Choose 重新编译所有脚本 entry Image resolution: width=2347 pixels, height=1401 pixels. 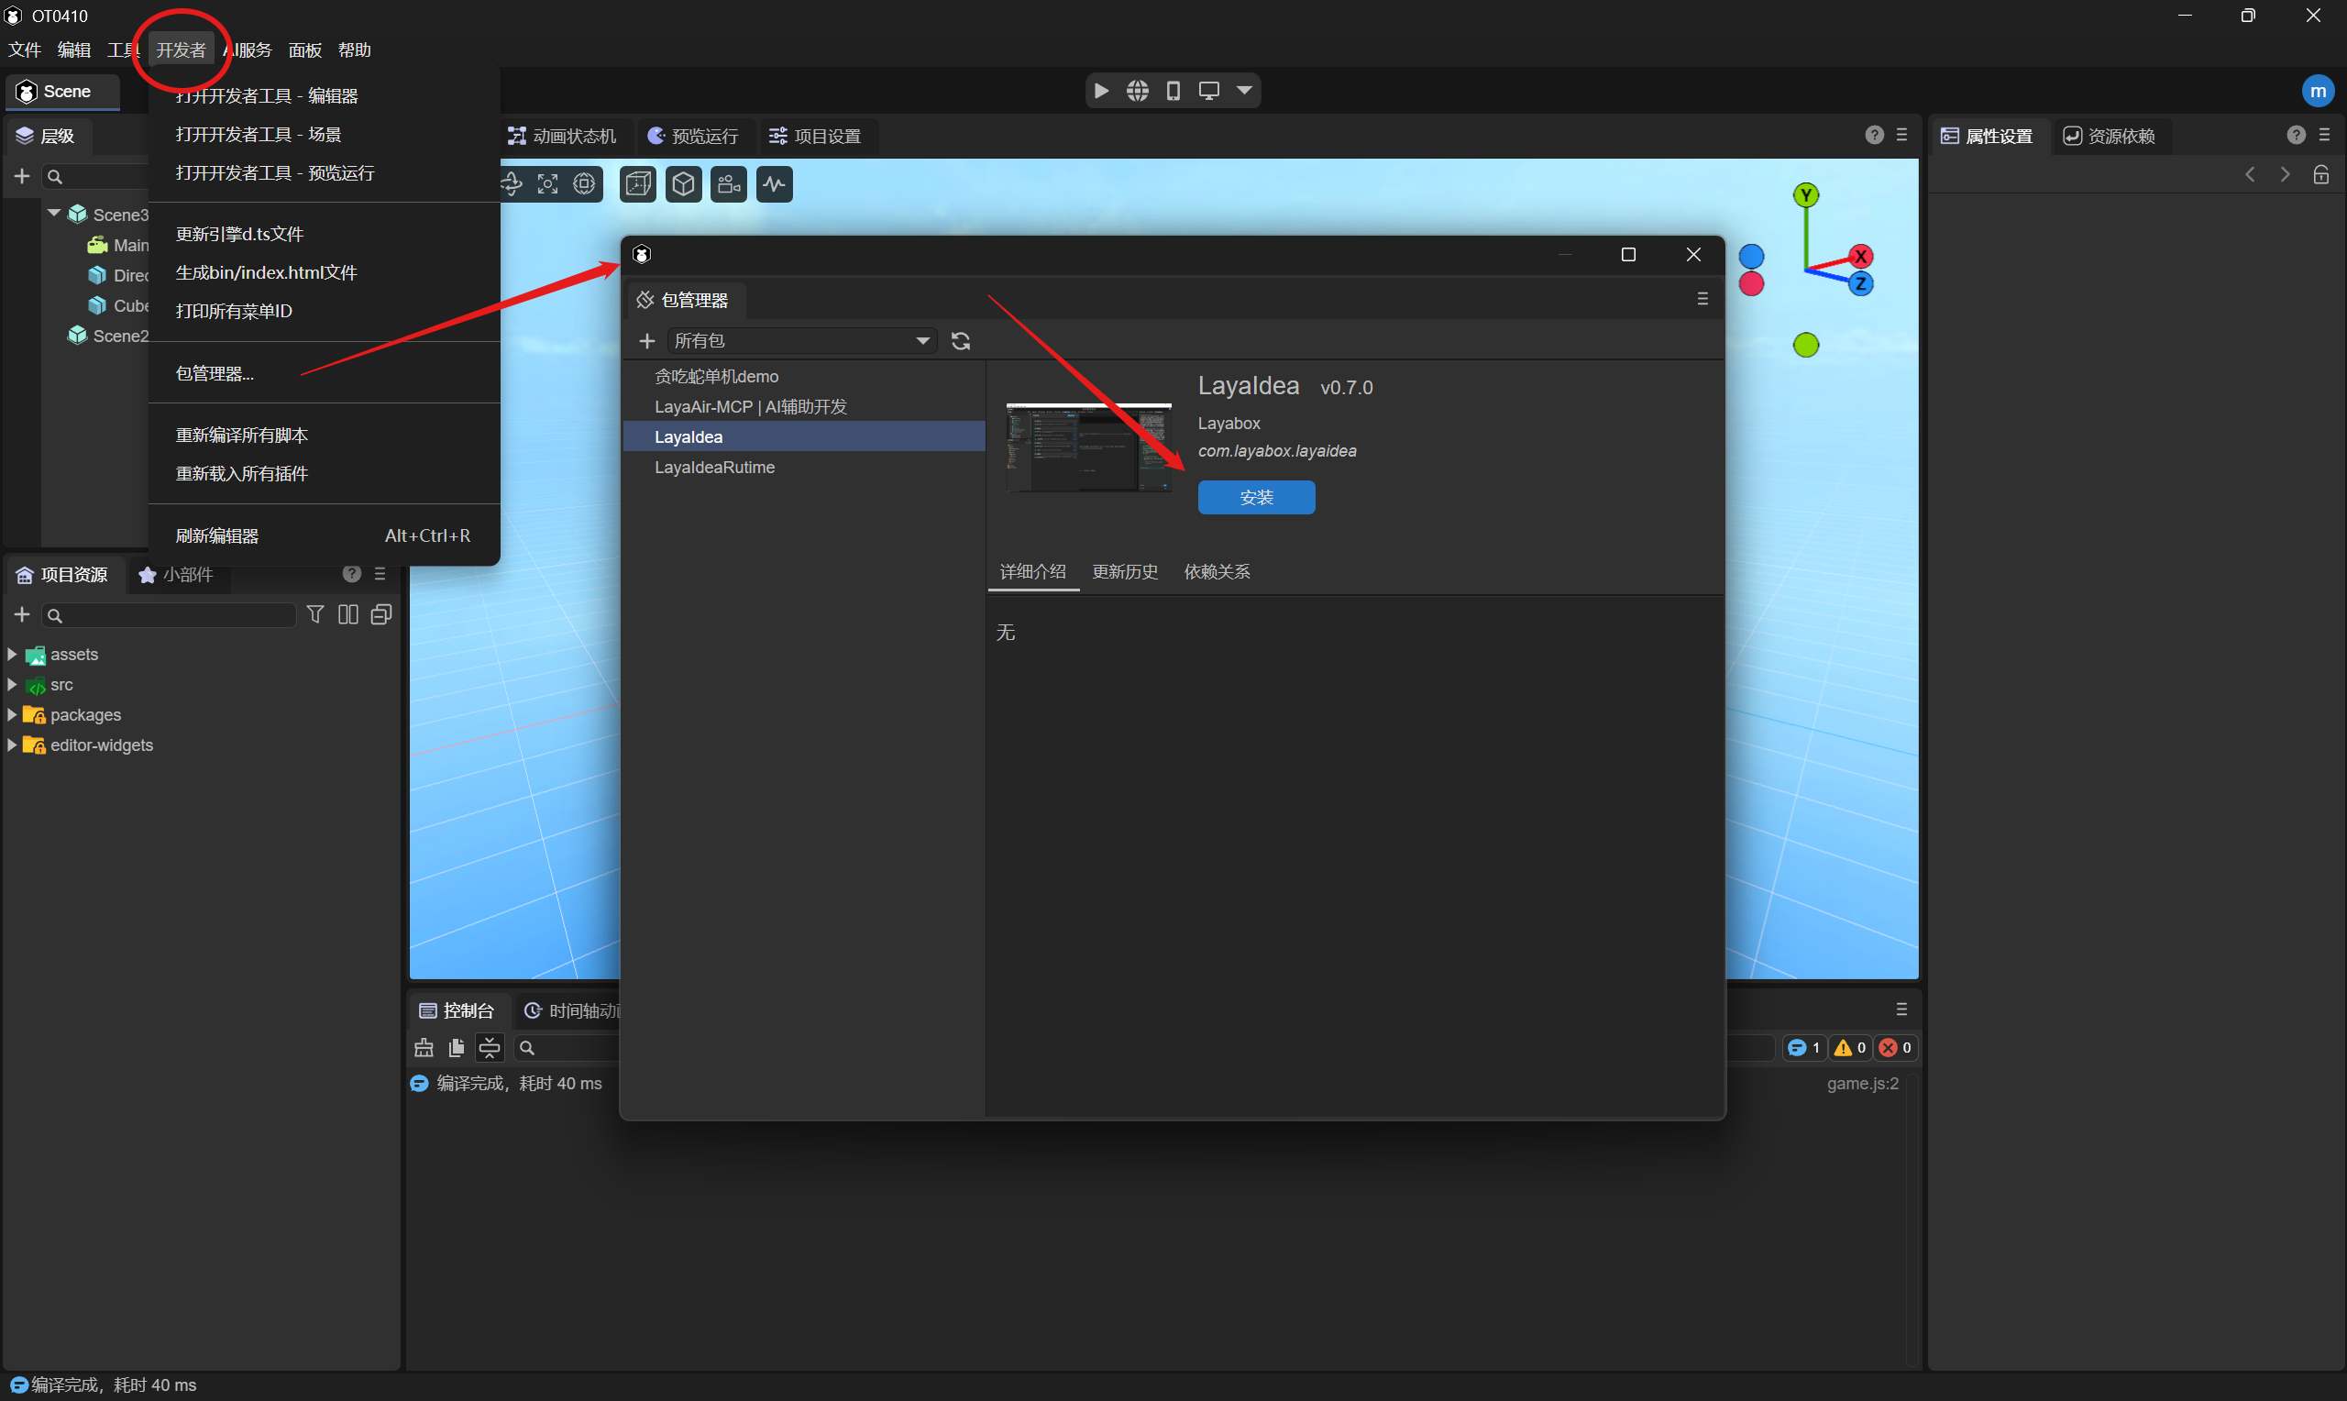point(324,436)
